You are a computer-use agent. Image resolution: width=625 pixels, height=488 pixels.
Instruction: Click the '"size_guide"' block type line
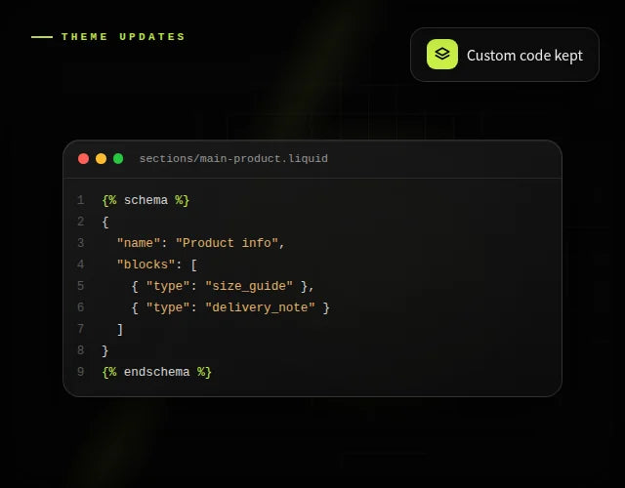click(223, 286)
